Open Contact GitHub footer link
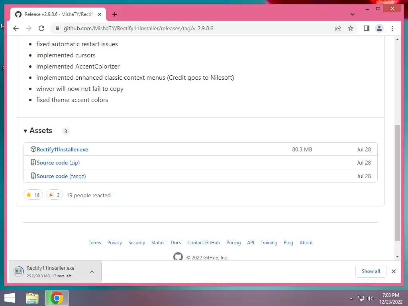Image resolution: width=408 pixels, height=306 pixels. point(204,243)
